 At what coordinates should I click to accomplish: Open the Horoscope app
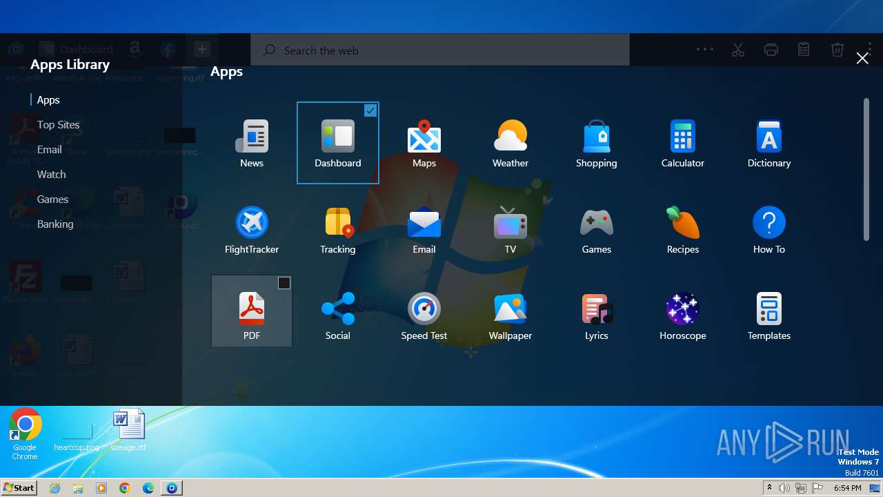point(683,315)
